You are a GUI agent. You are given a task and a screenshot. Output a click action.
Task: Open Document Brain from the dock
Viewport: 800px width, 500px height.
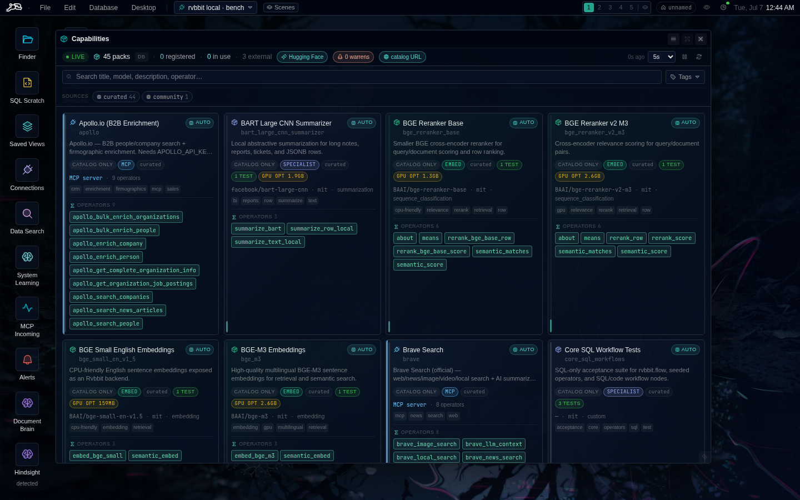tap(27, 403)
